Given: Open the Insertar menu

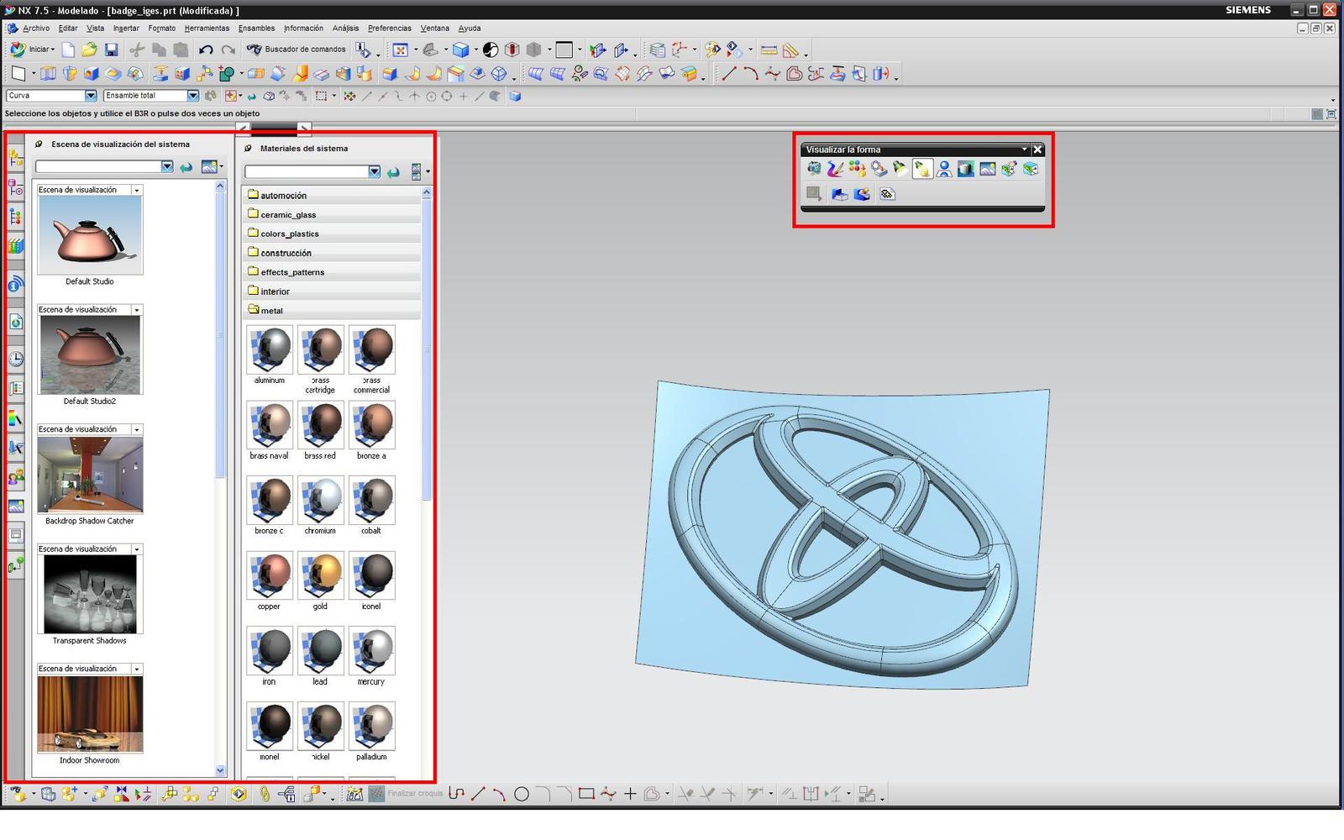Looking at the screenshot, I should coord(126,28).
